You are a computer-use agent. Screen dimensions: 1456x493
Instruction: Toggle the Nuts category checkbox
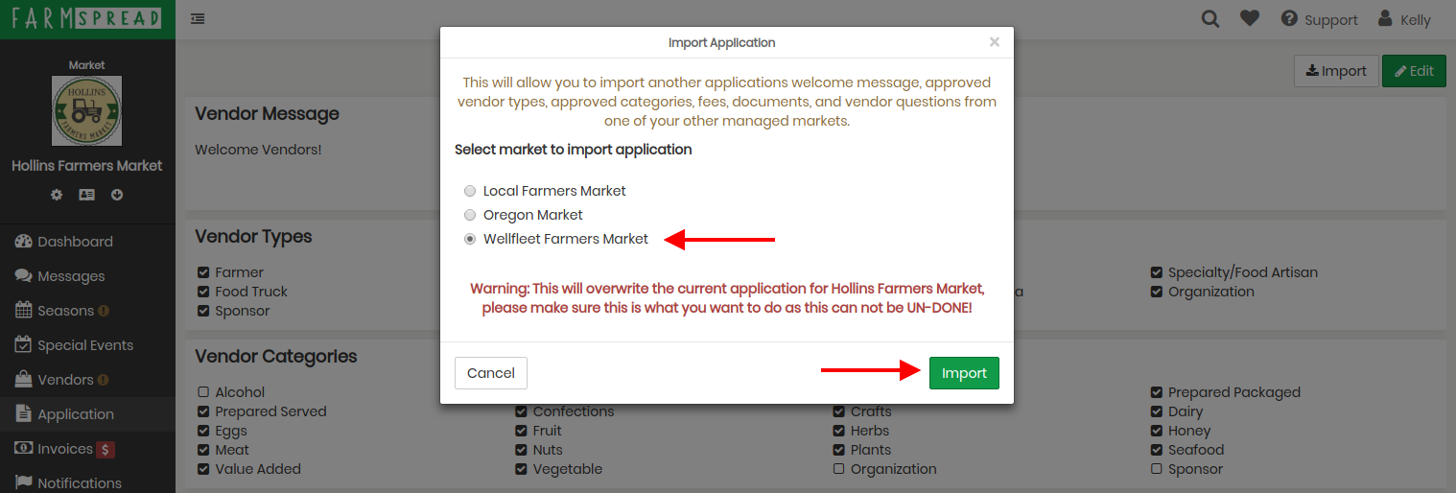pos(521,450)
